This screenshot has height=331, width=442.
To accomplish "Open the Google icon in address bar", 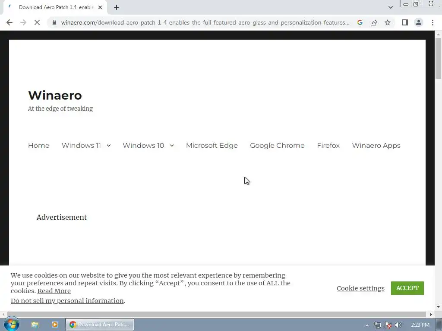I will click(x=360, y=22).
